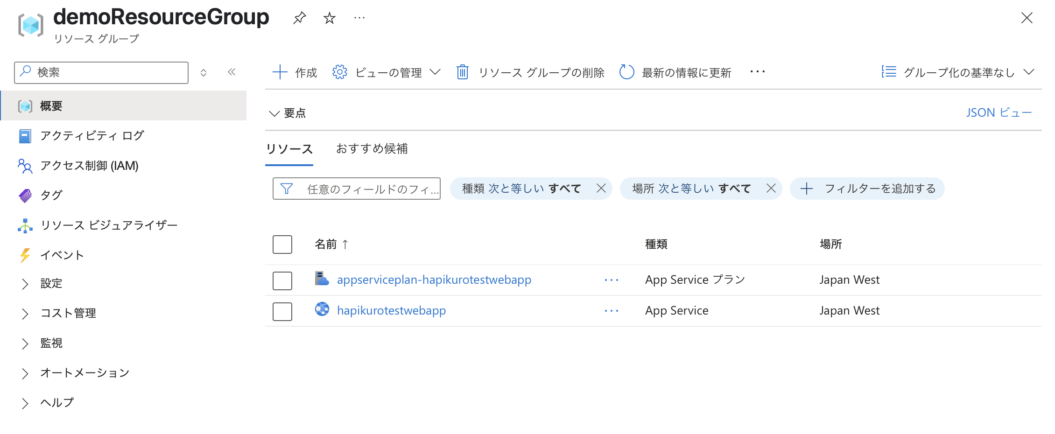
Task: Click the App Service plan icon
Action: [x=322, y=279]
